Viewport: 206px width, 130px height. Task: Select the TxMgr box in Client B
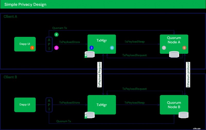[x=102, y=105]
